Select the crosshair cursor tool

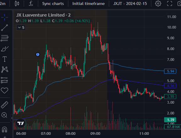point(5,17)
